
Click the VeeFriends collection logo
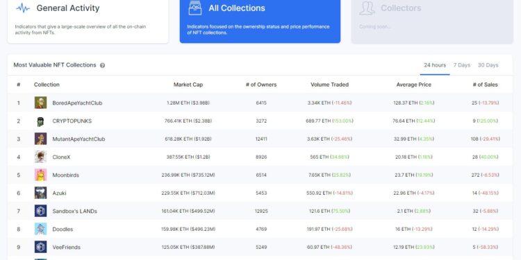click(x=40, y=247)
